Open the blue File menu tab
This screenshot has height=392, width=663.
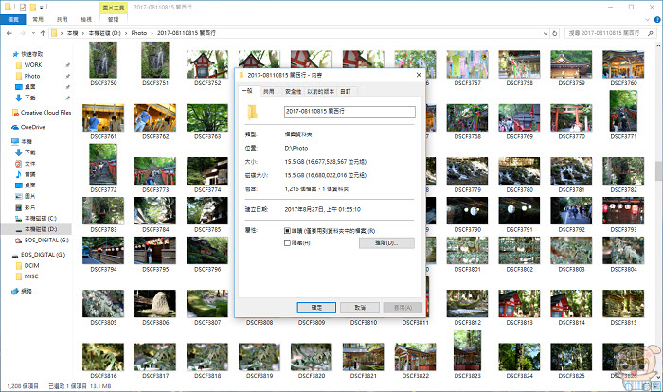coord(13,19)
